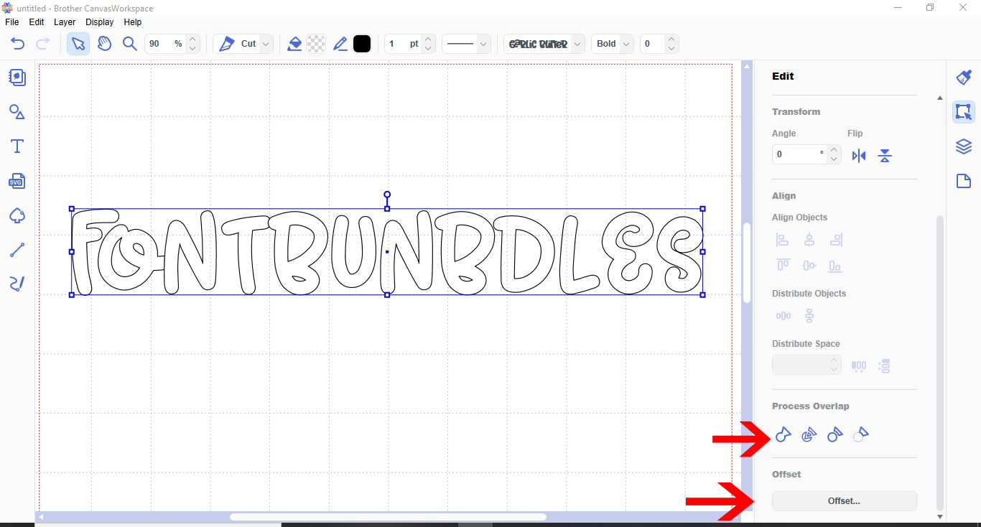Open the Properties paint panel icon

[964, 78]
